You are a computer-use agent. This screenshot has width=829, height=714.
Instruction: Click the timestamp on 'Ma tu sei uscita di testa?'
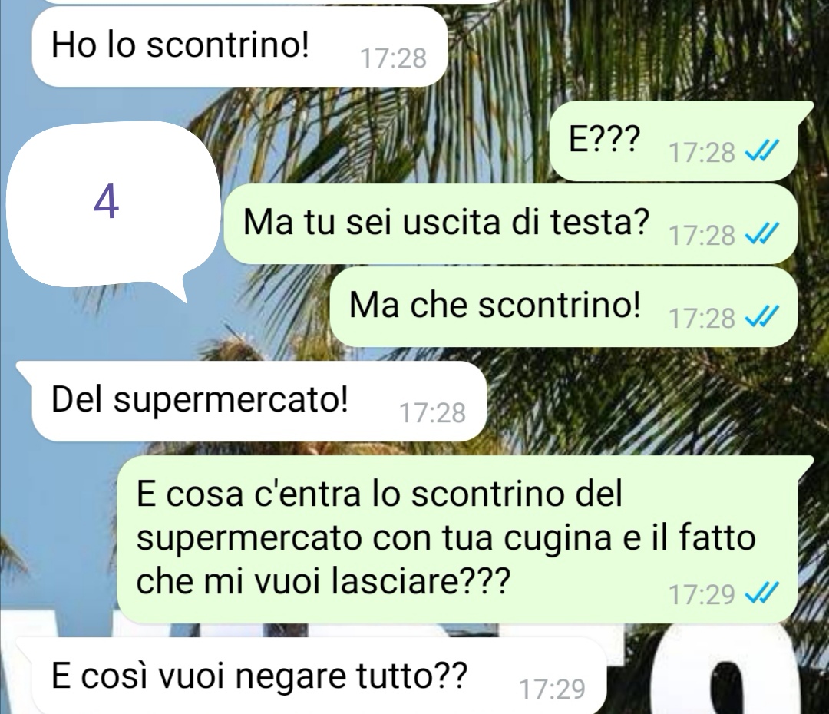[702, 236]
